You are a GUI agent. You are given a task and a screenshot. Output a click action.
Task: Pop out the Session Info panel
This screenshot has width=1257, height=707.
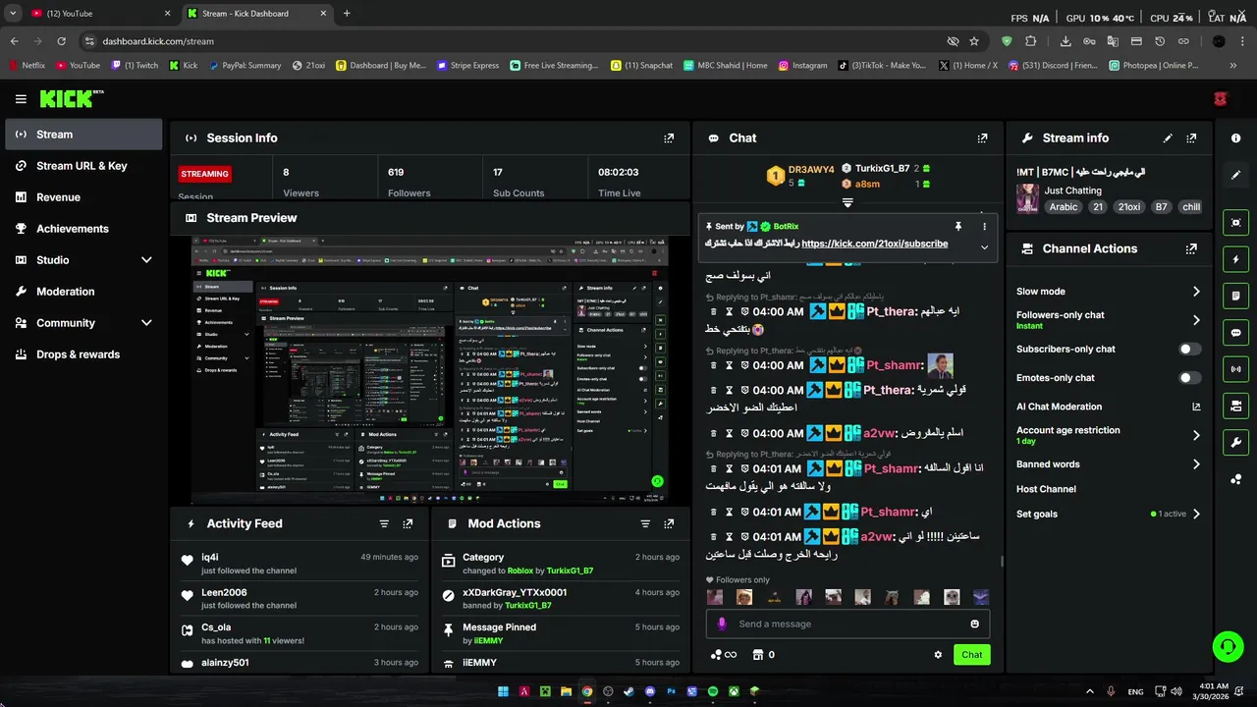tap(669, 138)
